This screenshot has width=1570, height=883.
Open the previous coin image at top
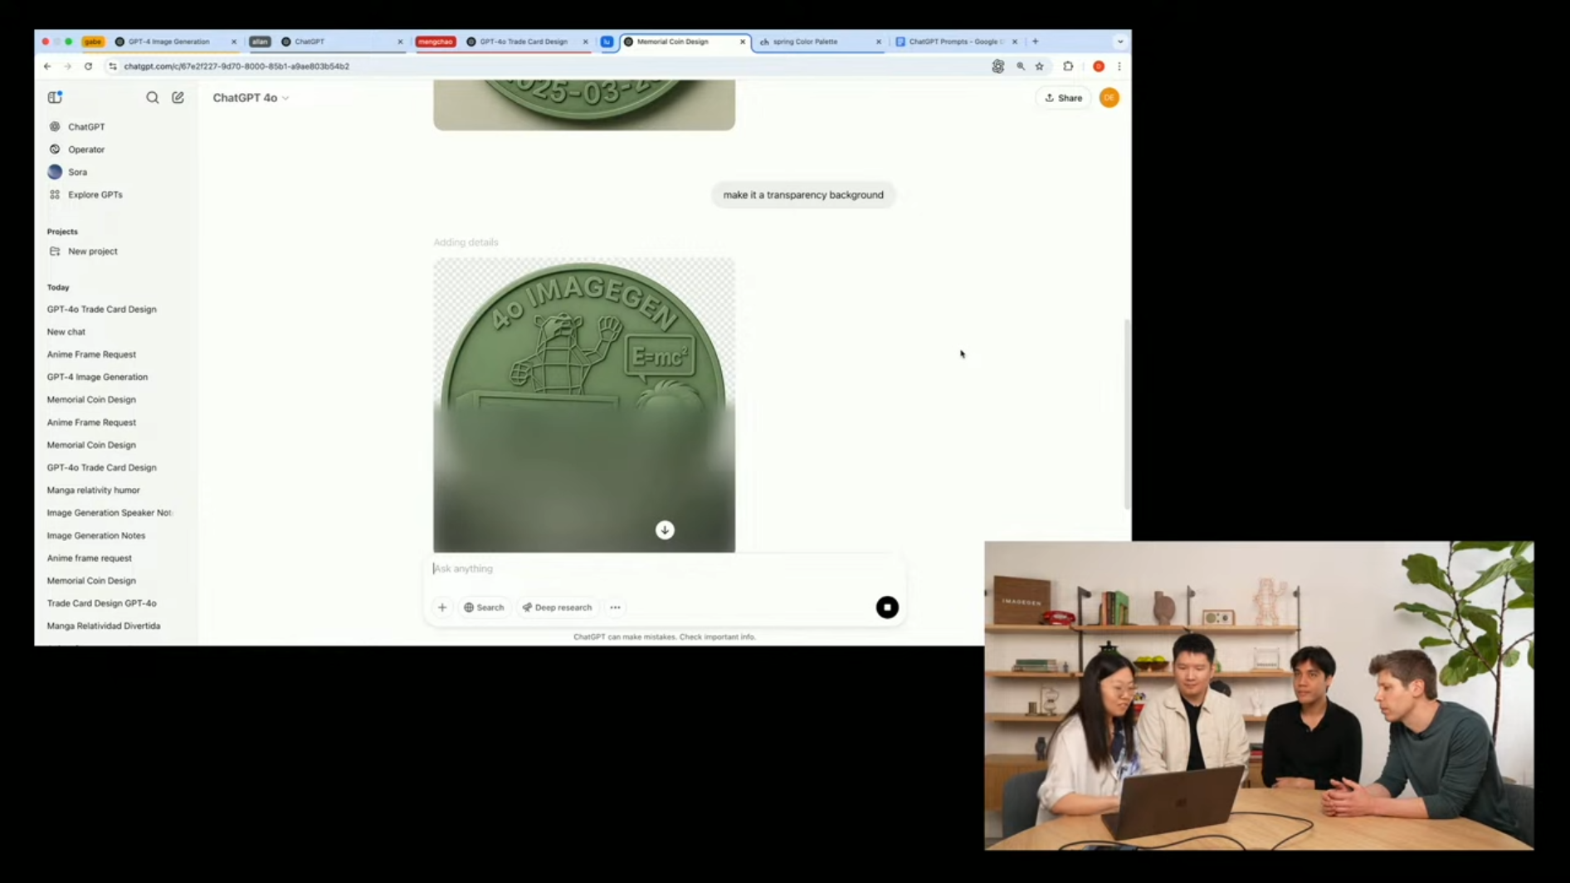[583, 105]
